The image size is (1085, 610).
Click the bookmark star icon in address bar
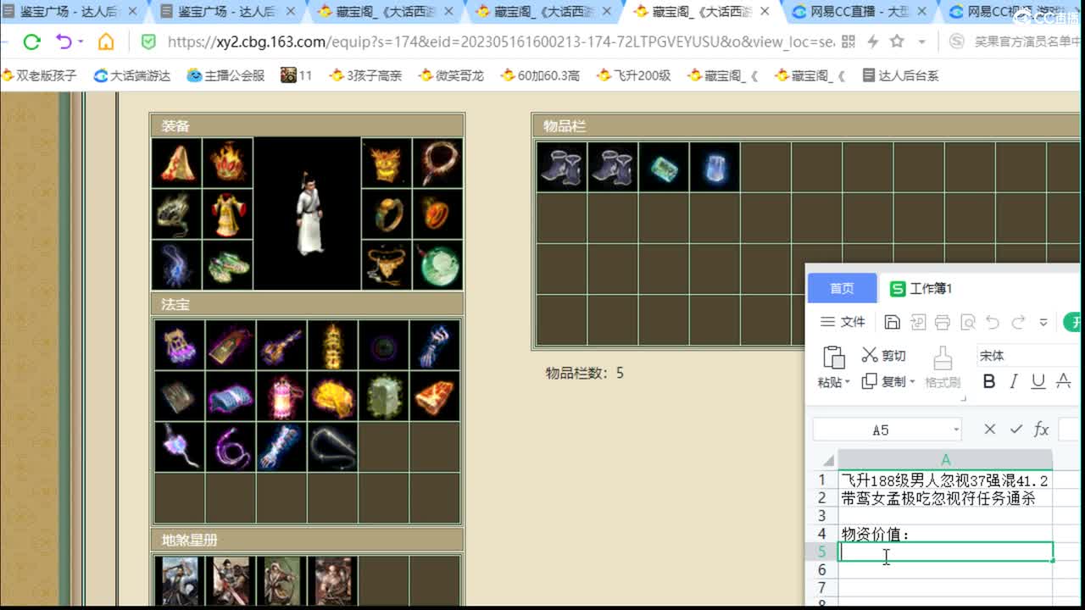tap(897, 42)
